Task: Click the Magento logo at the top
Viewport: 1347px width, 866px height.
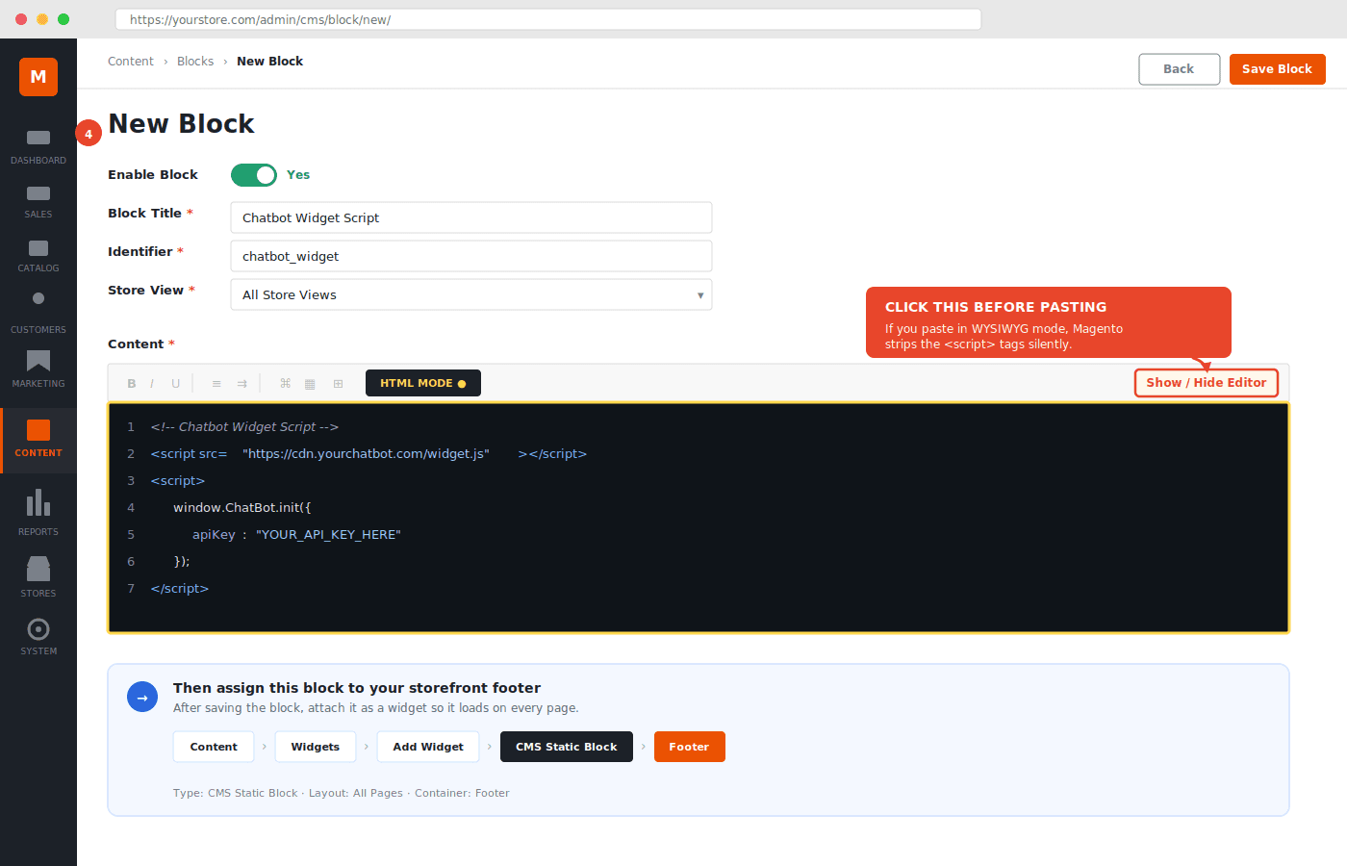Action: click(x=38, y=77)
